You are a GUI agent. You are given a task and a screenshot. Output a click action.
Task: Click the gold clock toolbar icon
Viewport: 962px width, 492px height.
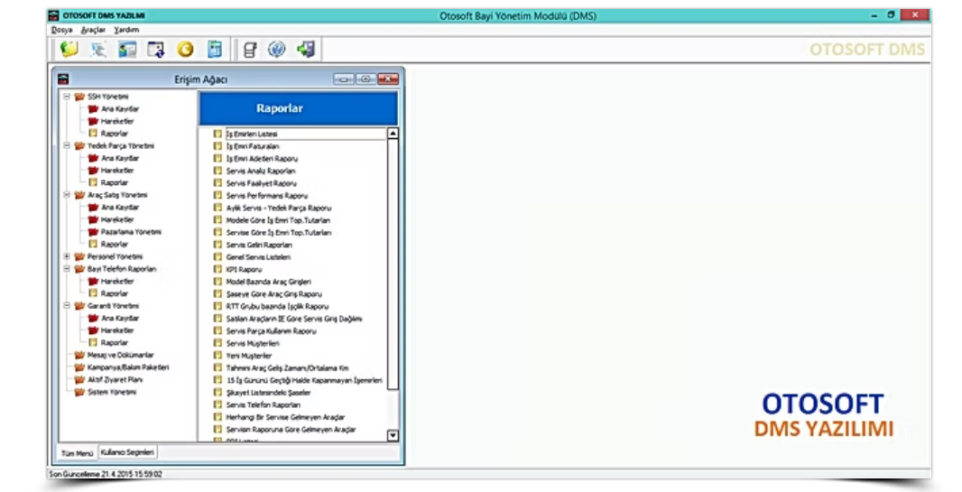185,50
